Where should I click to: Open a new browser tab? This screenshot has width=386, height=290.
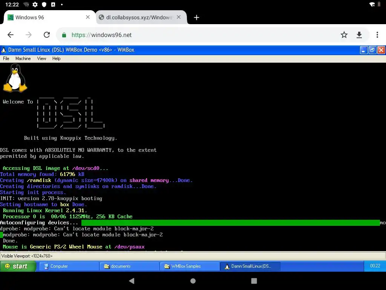point(196,17)
